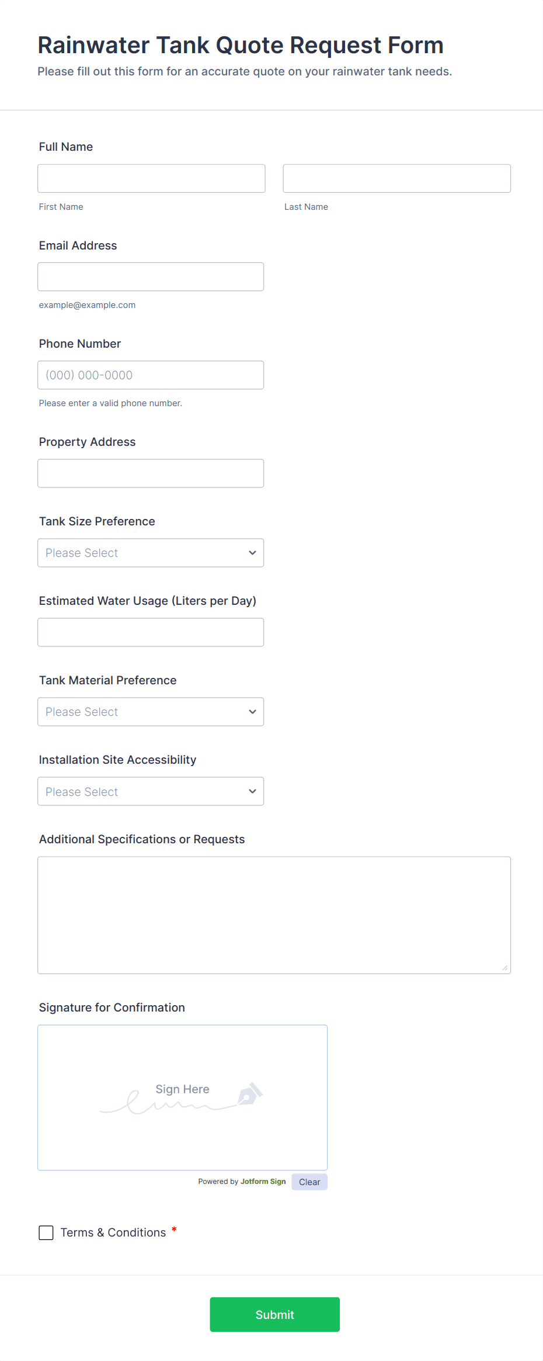Click the pen nib icon in signature box
This screenshot has height=1361, width=543.
click(250, 1094)
